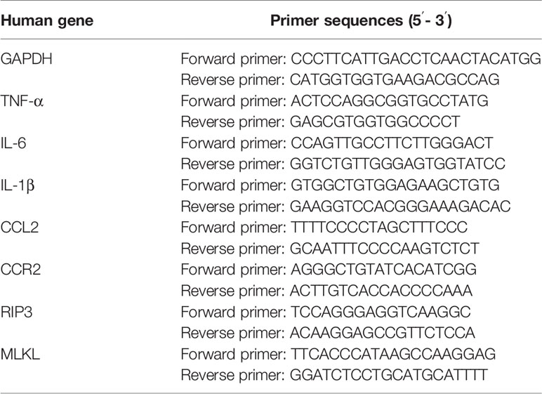Select the TNF-α gene label
The image size is (542, 394).
(22, 101)
